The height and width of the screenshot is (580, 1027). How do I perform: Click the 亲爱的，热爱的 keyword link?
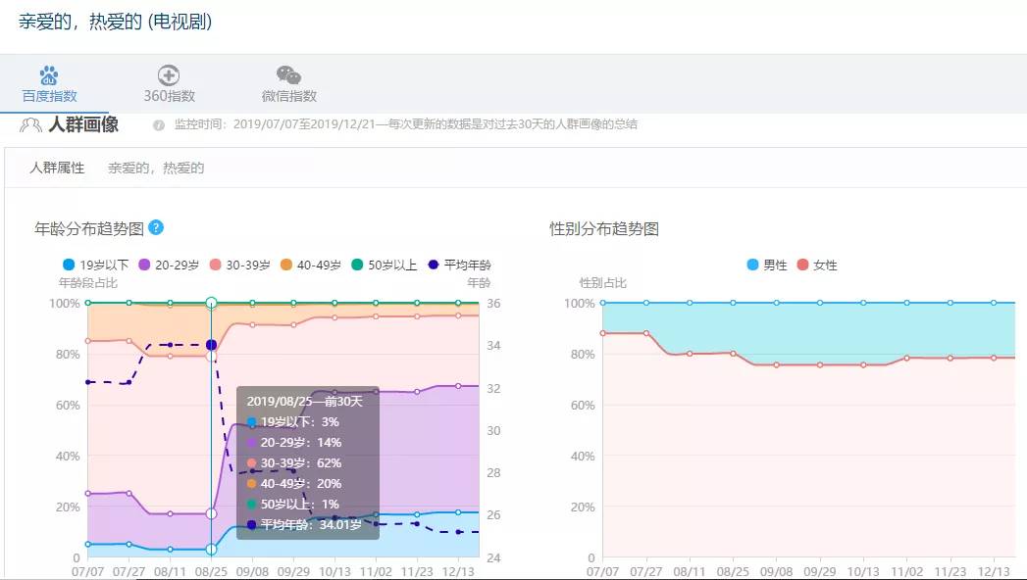point(156,168)
